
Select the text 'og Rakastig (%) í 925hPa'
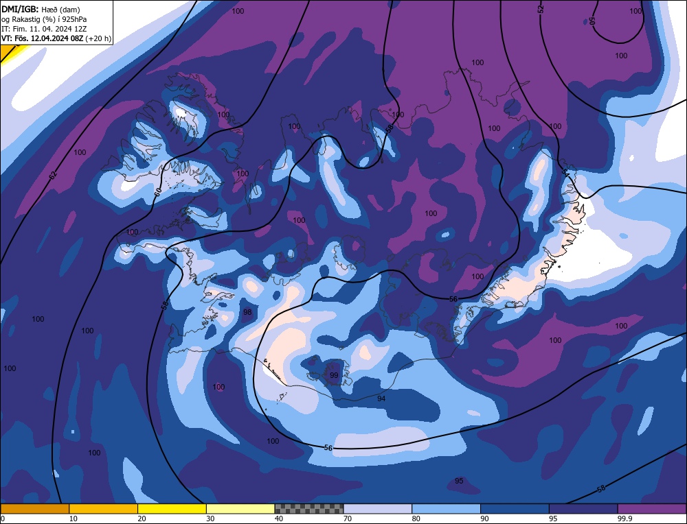(44, 19)
